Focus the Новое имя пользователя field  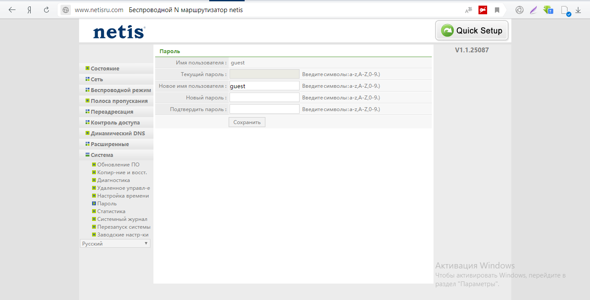(265, 86)
